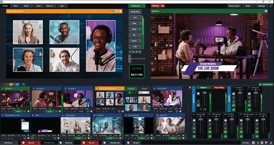Click the grid layout icon in bottom bar
The image size is (274, 145).
(262, 143)
